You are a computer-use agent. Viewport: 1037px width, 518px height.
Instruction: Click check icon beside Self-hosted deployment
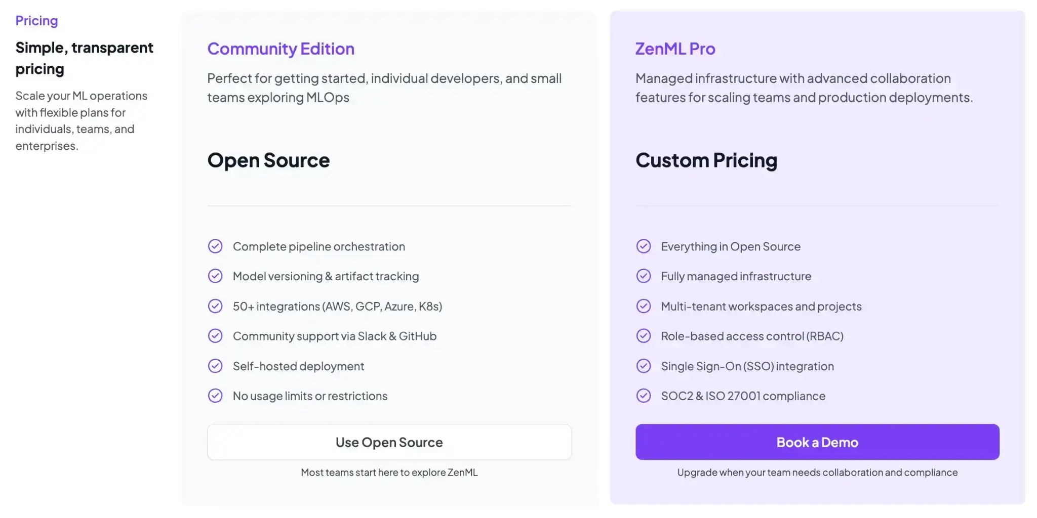coord(215,366)
